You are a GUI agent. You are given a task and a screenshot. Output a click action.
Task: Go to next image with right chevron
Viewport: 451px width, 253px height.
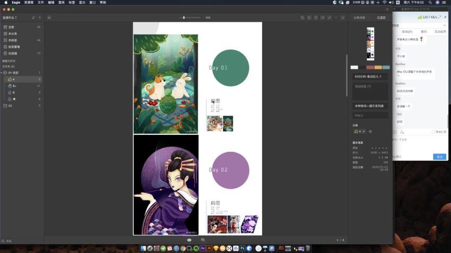[343, 18]
